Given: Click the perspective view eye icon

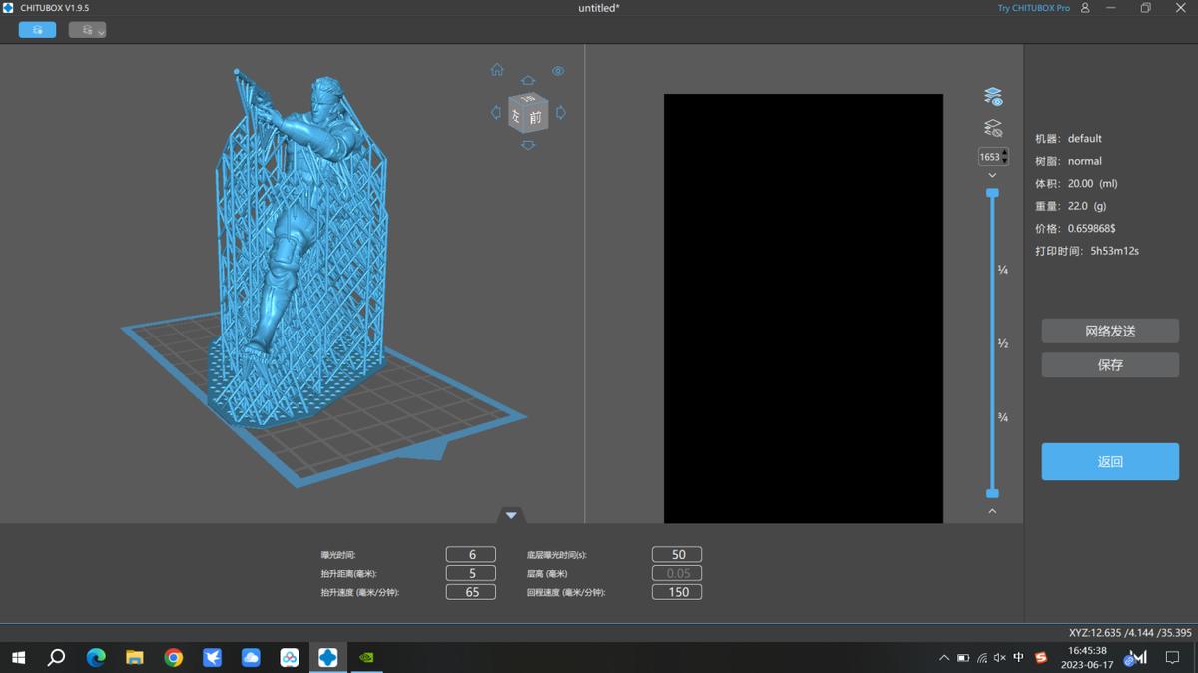Looking at the screenshot, I should tap(558, 71).
